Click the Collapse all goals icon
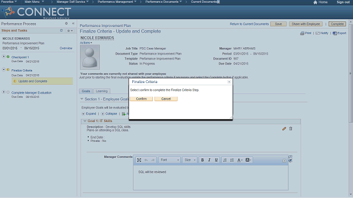Image resolution: width=353 pixels, height=198 pixels. coord(103,114)
